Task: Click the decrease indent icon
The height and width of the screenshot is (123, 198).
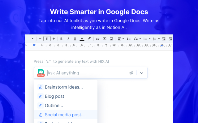Action: pyautogui.click(x=164, y=39)
